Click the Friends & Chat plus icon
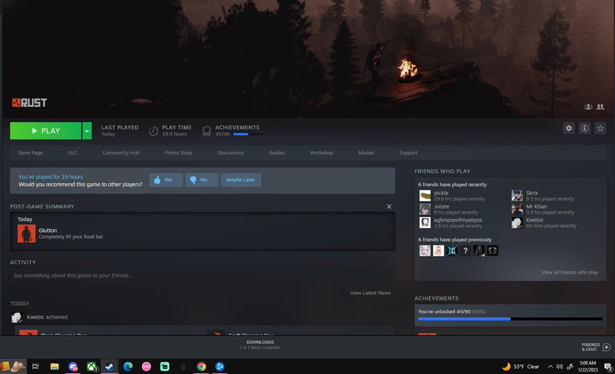 click(x=606, y=347)
